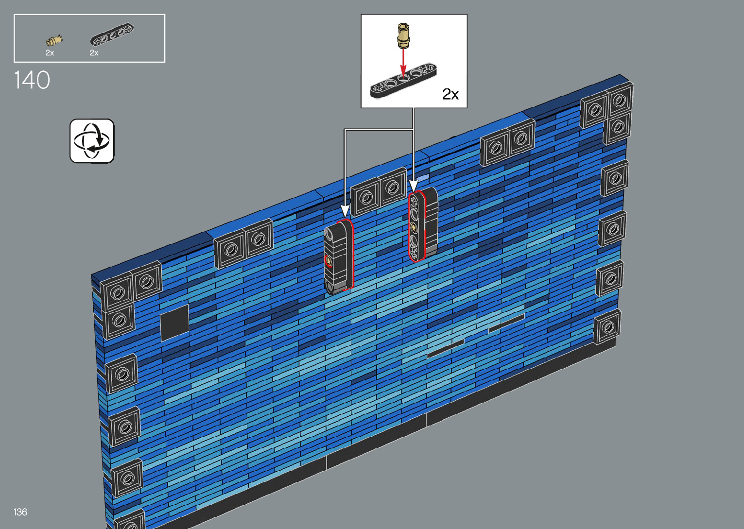Click the 2x quantity under the parts-list liftarm
This screenshot has width=744, height=529.
pos(94,53)
